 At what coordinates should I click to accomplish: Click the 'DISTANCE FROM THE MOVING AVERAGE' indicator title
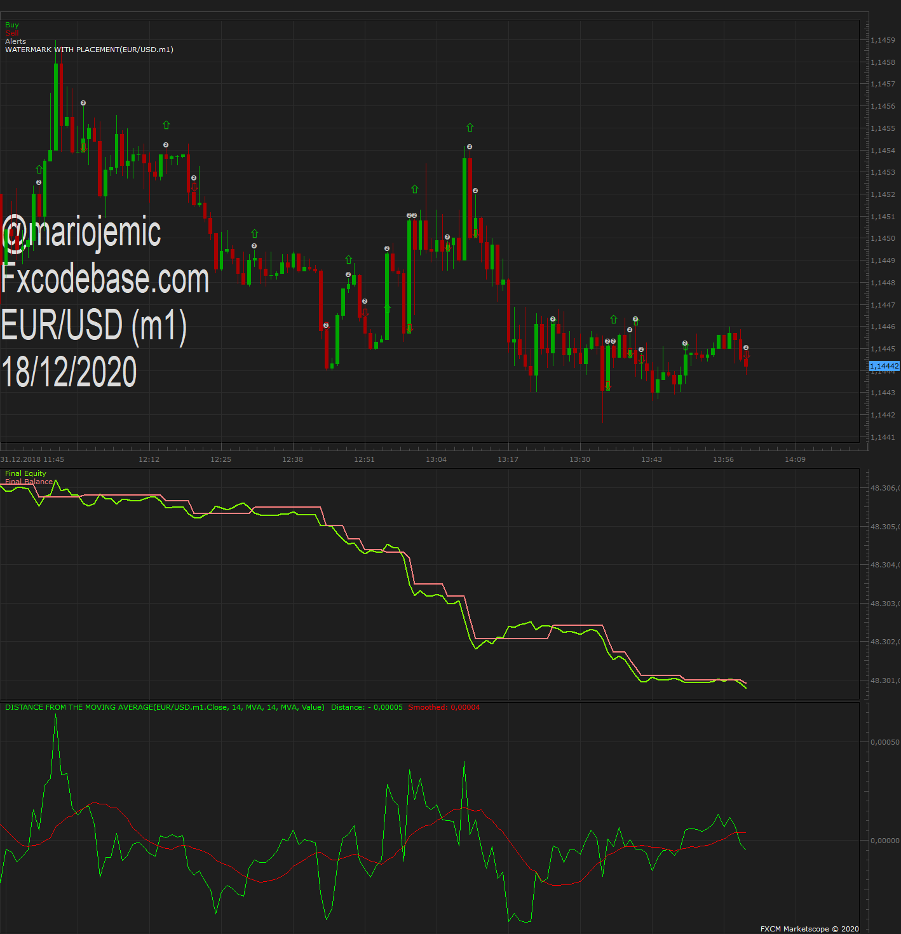(165, 707)
